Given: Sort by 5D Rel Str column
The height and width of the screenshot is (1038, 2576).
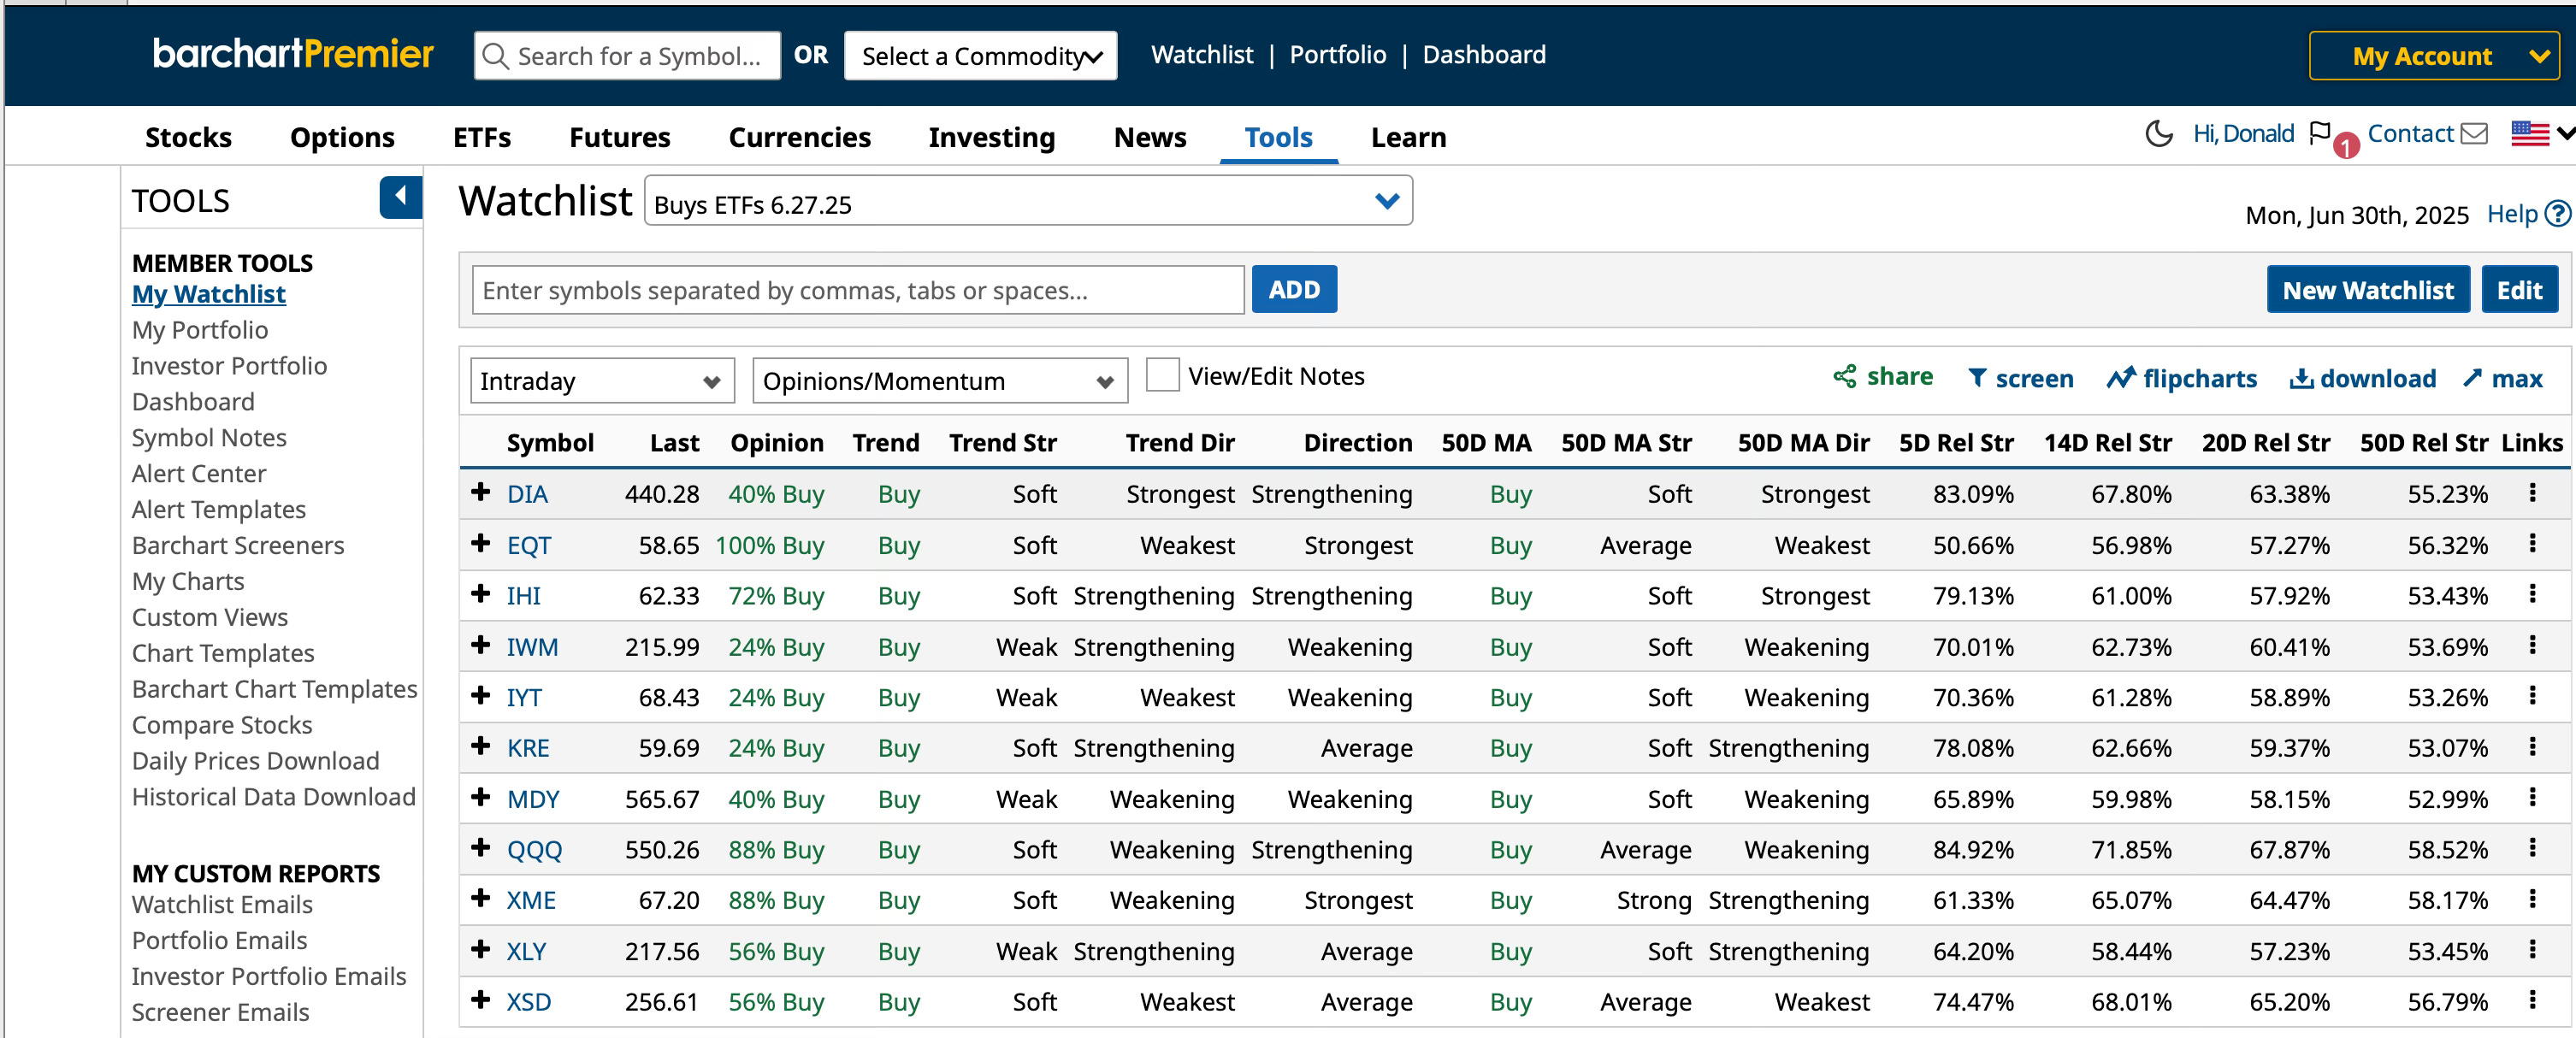Looking at the screenshot, I should click(x=1956, y=443).
